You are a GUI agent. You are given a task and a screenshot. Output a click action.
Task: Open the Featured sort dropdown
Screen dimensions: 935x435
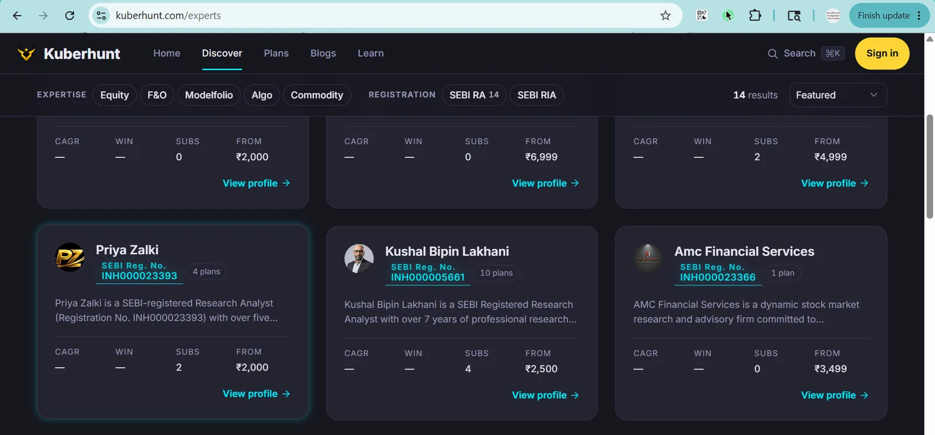point(838,95)
